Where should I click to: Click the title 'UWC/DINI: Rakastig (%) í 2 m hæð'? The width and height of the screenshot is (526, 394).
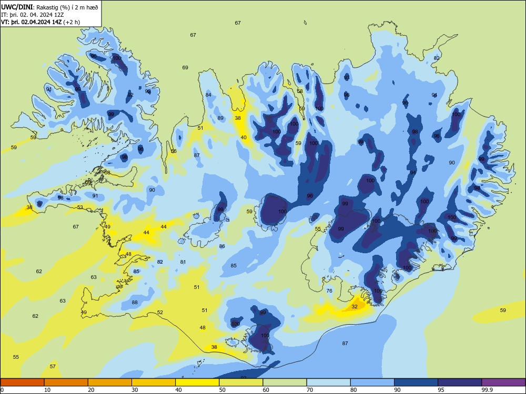49,7
